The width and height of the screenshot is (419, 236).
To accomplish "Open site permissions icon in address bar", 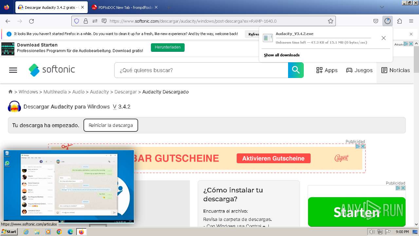I will coord(95,21).
